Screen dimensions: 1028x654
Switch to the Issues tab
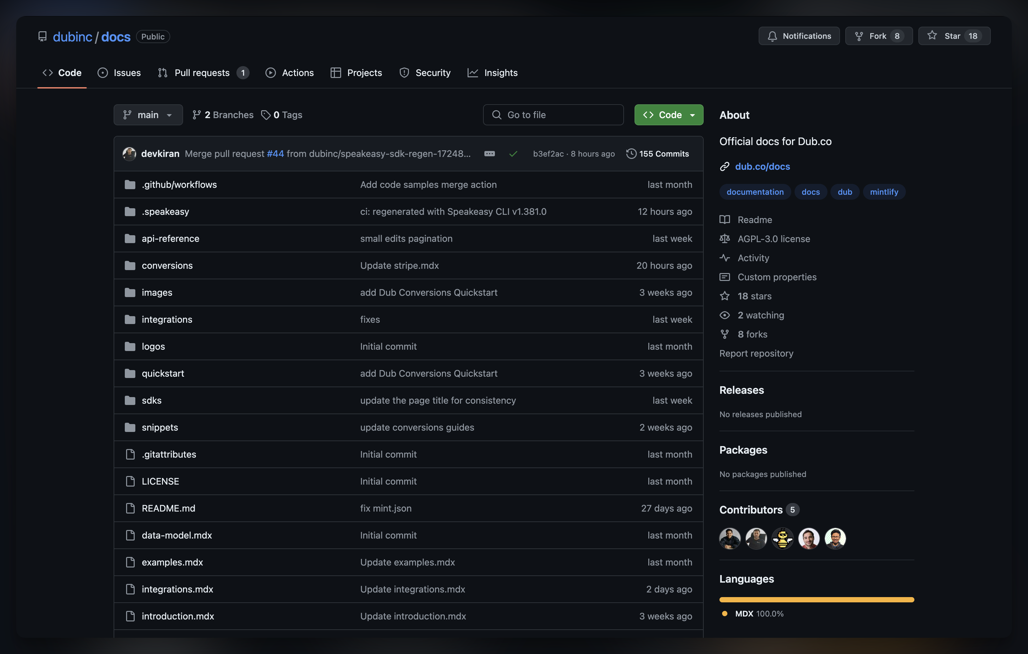(x=119, y=73)
